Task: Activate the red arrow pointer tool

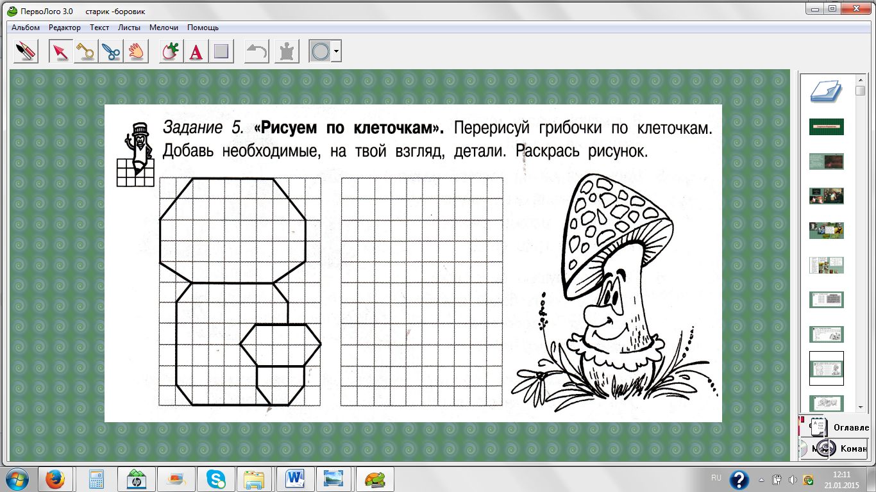Action: pos(61,51)
